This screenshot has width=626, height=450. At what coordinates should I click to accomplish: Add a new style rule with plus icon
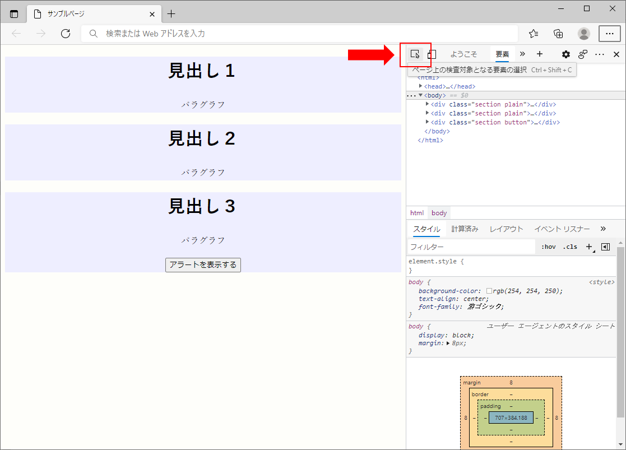[589, 246]
